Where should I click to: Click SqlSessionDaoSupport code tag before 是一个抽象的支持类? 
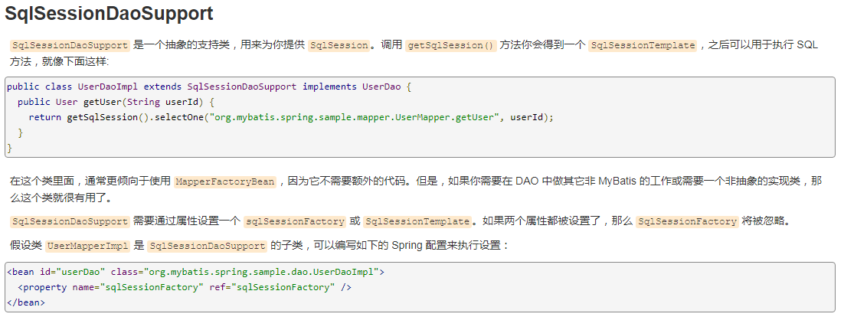tap(70, 45)
